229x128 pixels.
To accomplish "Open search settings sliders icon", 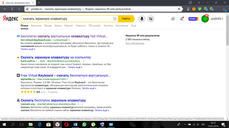I will tap(151, 19).
